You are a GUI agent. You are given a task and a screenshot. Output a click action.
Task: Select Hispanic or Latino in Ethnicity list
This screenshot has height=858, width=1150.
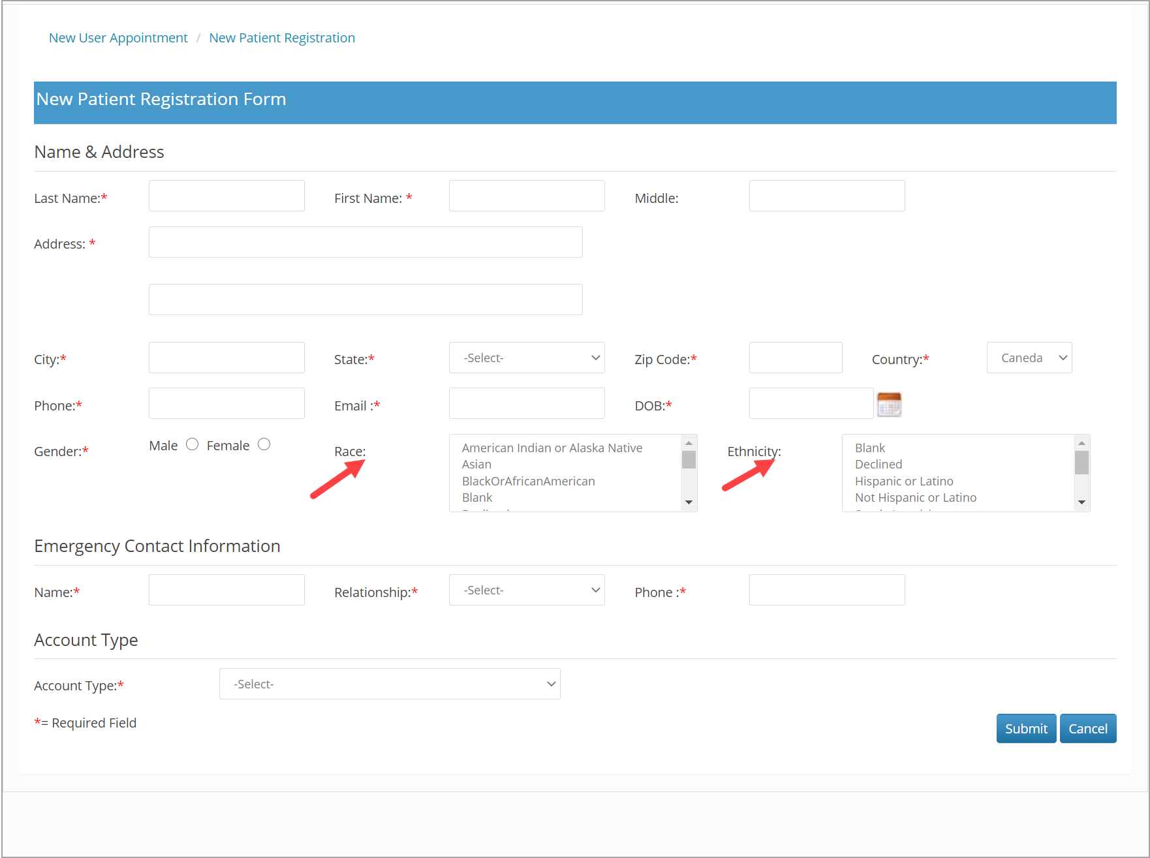[x=904, y=481]
